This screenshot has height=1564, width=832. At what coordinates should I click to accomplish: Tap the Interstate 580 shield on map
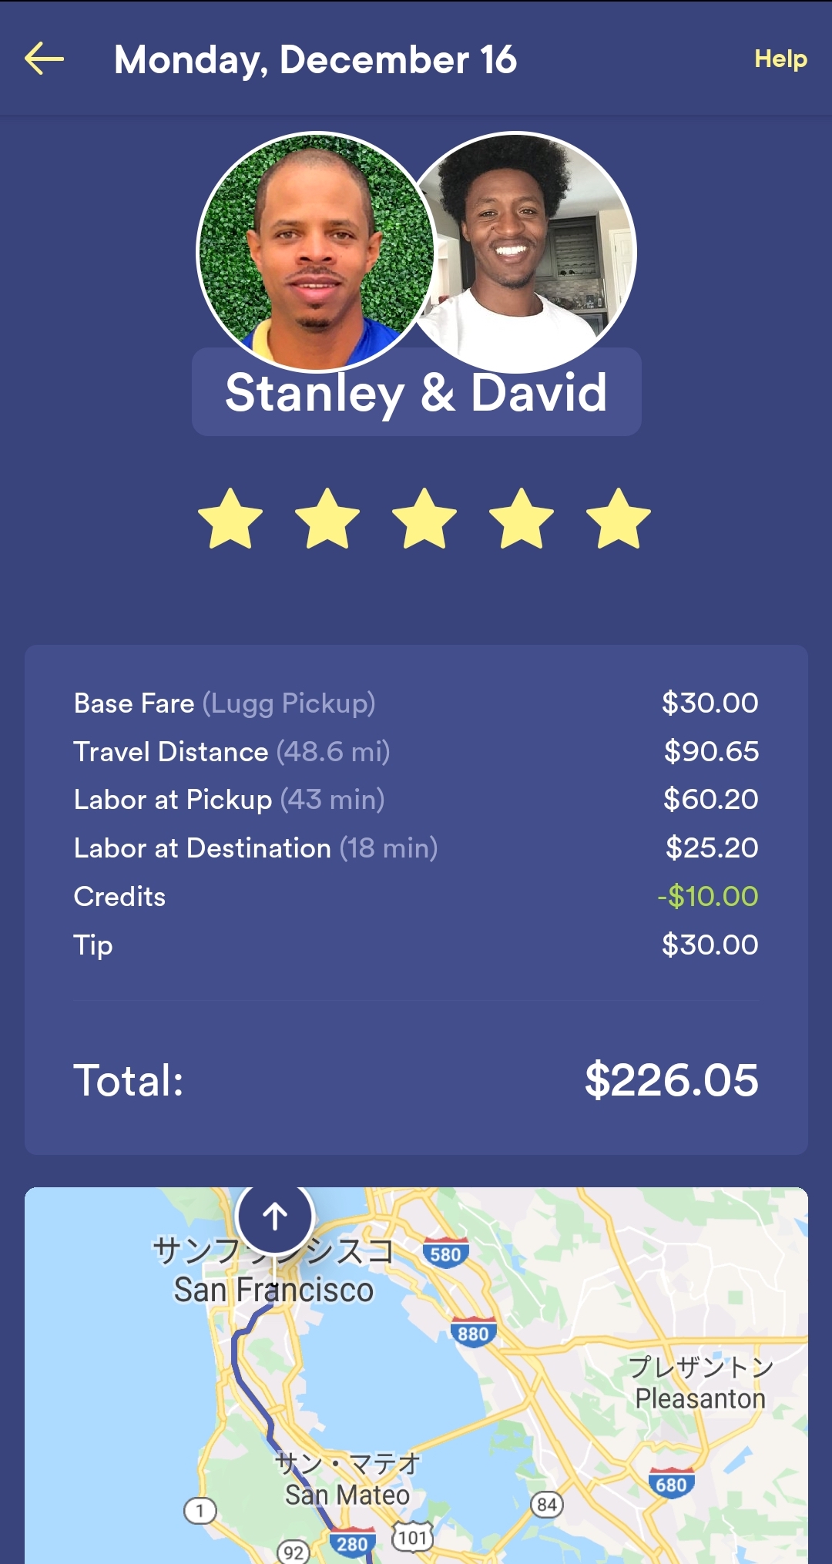(445, 1254)
